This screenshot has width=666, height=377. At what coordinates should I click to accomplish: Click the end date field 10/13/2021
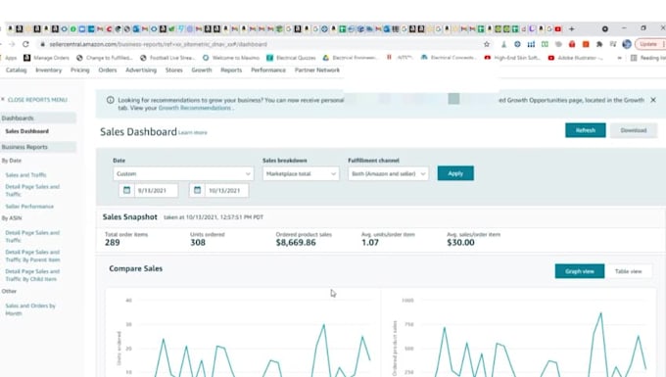pyautogui.click(x=227, y=191)
